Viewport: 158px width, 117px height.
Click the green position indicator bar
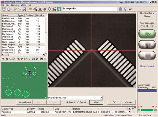pyautogui.click(x=147, y=110)
